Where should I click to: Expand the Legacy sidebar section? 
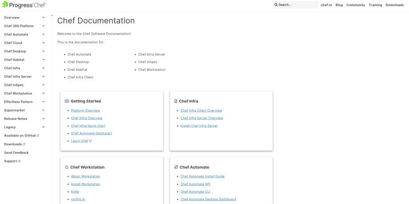[43, 127]
